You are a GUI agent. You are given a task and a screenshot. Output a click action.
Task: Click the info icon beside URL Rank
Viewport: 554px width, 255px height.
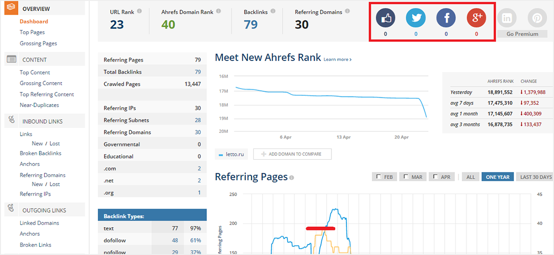click(x=140, y=11)
